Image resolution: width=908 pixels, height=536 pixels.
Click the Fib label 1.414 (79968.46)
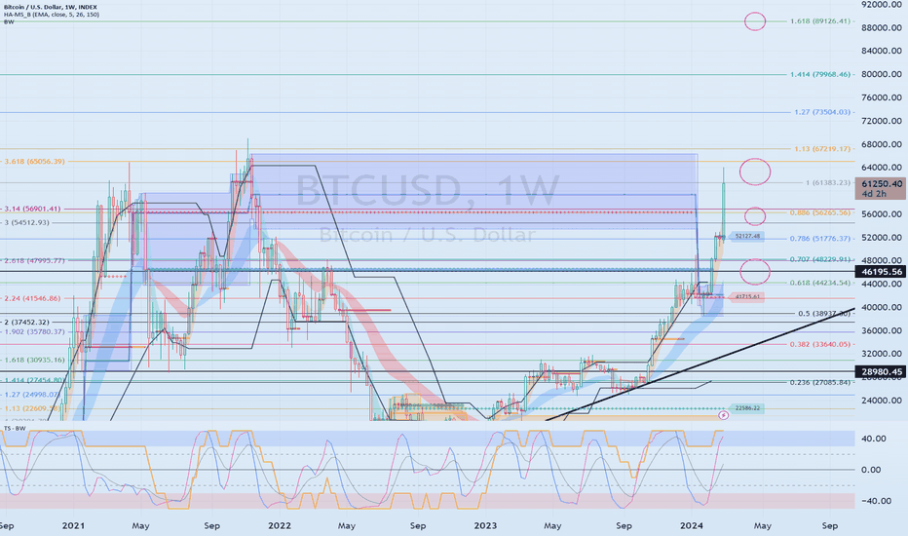[x=820, y=75]
